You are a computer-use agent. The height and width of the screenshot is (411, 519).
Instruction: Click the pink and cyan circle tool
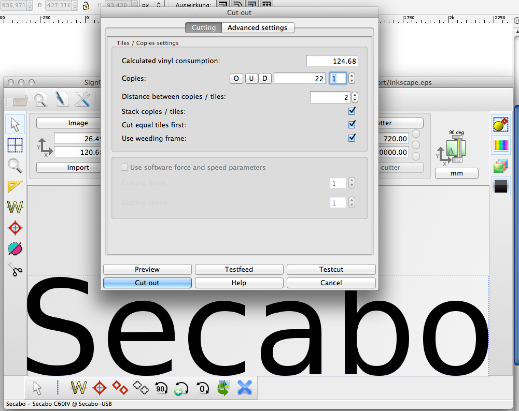[x=15, y=248]
